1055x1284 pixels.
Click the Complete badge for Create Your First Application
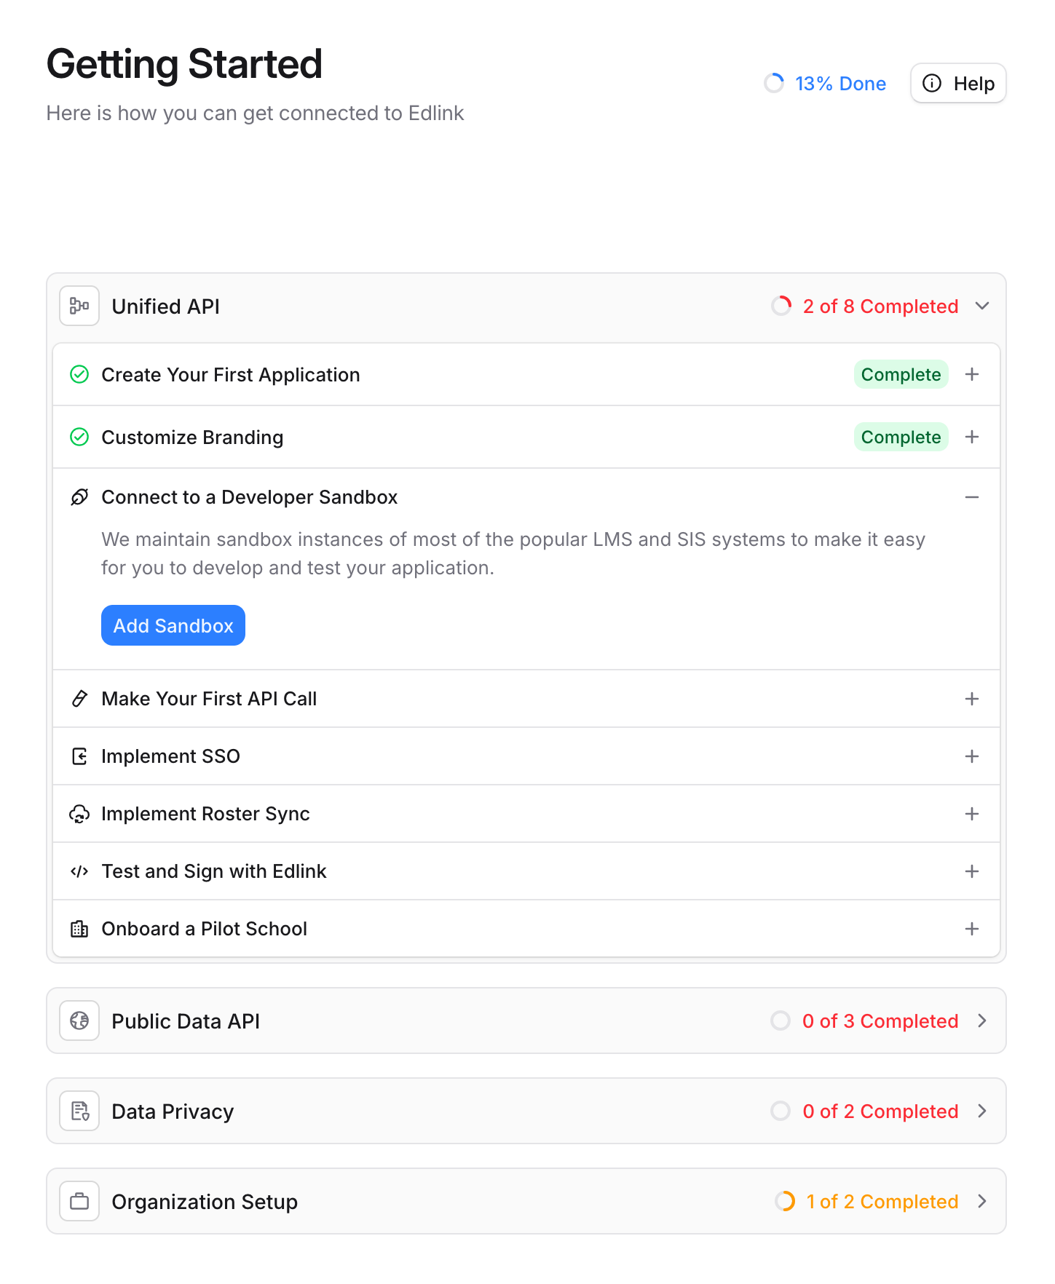[901, 374]
